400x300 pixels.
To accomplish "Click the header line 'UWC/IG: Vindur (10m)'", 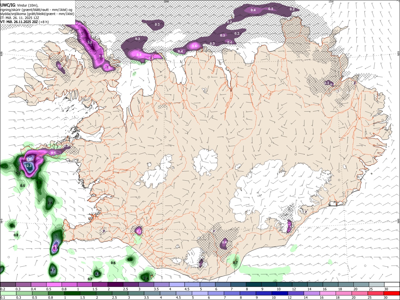I will [x=19, y=5].
